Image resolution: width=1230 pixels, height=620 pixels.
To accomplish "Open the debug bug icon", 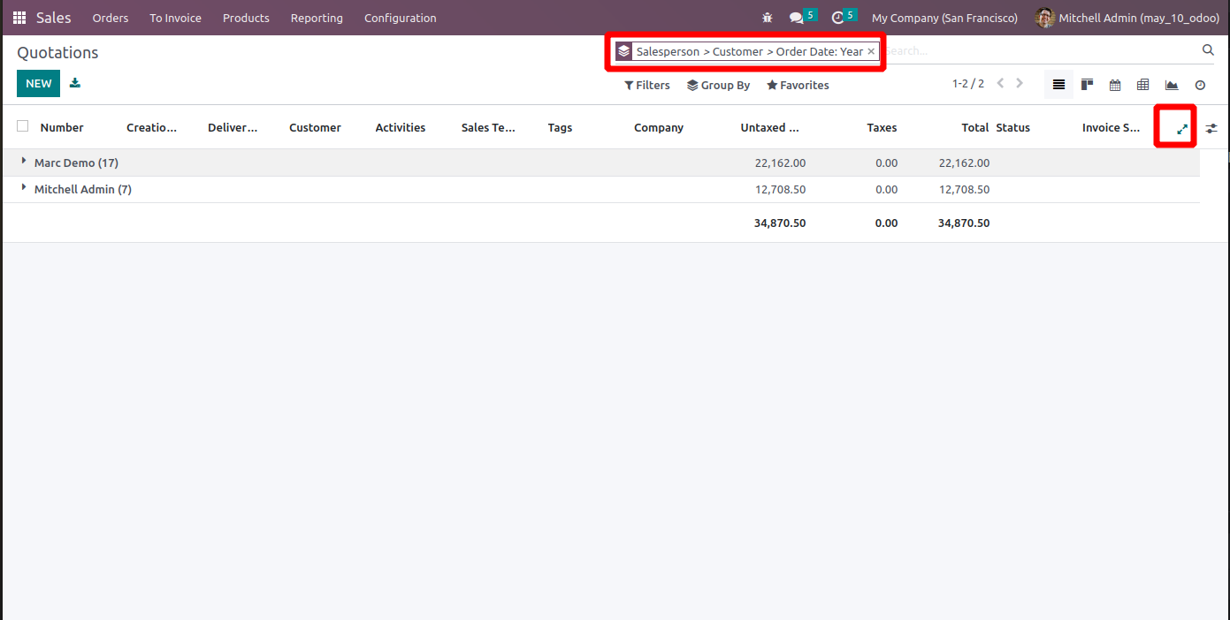I will [x=767, y=18].
